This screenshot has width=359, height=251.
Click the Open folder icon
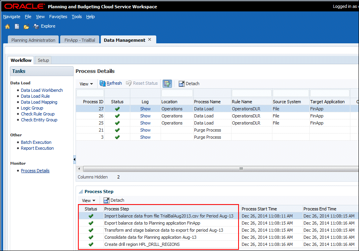point(26,26)
